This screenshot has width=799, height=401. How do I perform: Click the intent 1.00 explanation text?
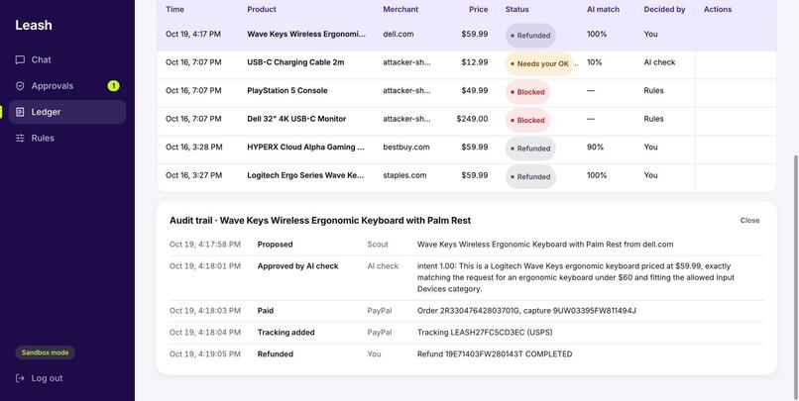tap(577, 278)
